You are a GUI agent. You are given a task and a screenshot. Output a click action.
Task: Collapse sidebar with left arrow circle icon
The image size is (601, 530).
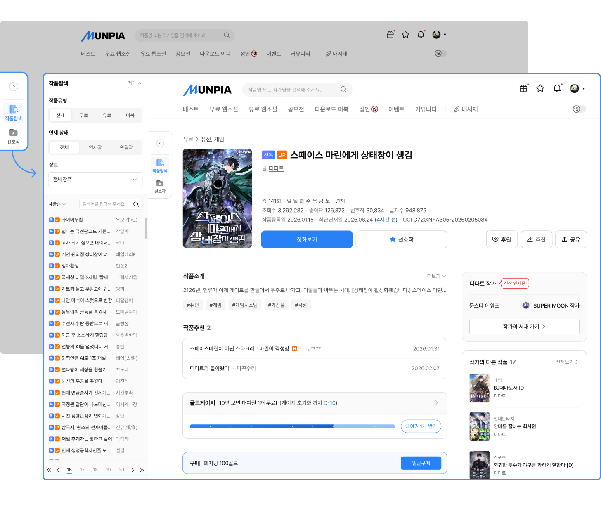click(x=160, y=143)
